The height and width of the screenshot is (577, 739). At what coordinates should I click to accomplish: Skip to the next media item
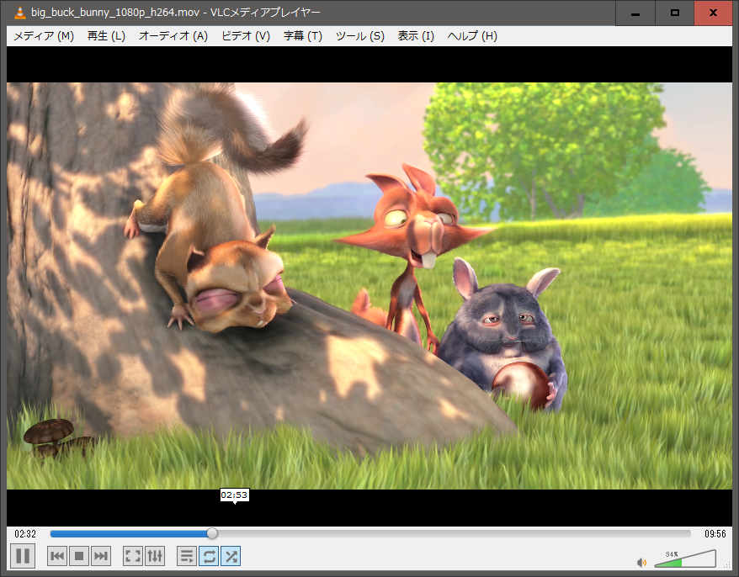(x=101, y=556)
